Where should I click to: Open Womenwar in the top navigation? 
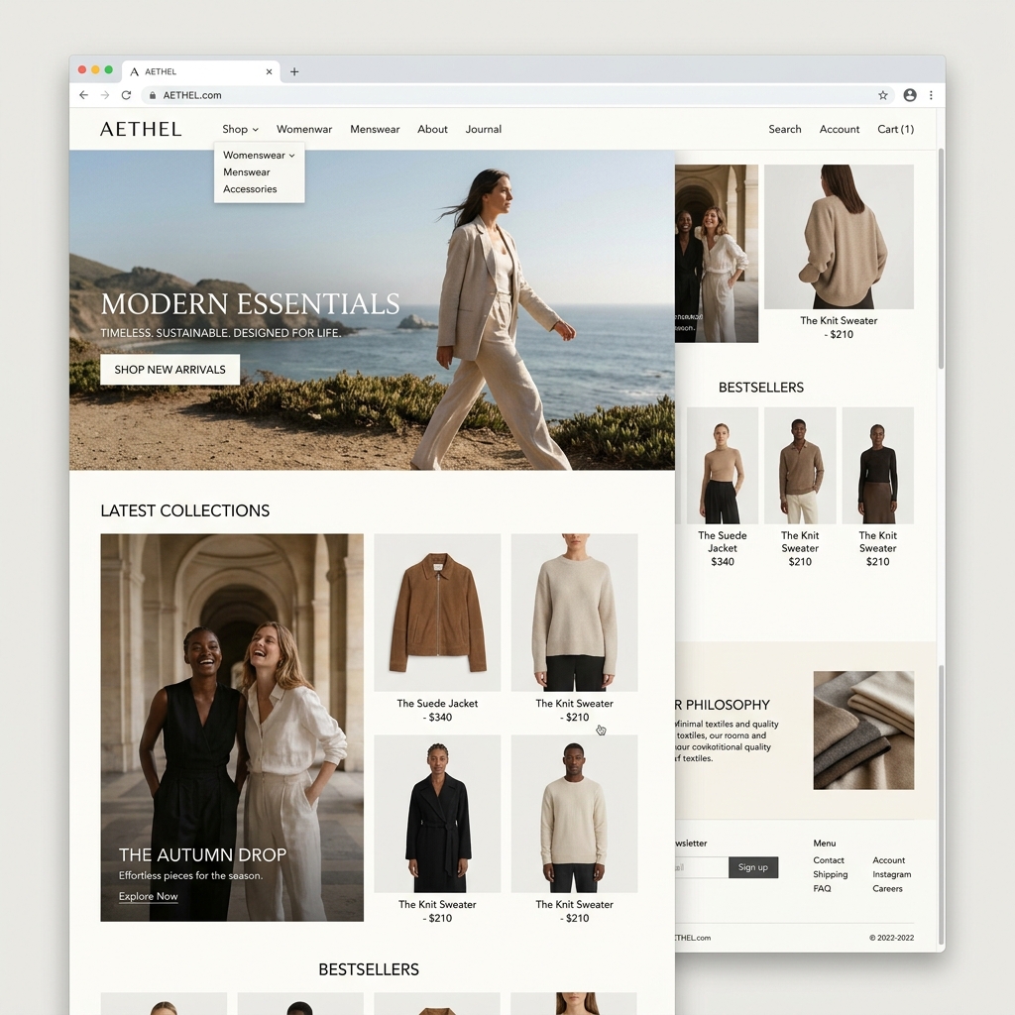[304, 130]
